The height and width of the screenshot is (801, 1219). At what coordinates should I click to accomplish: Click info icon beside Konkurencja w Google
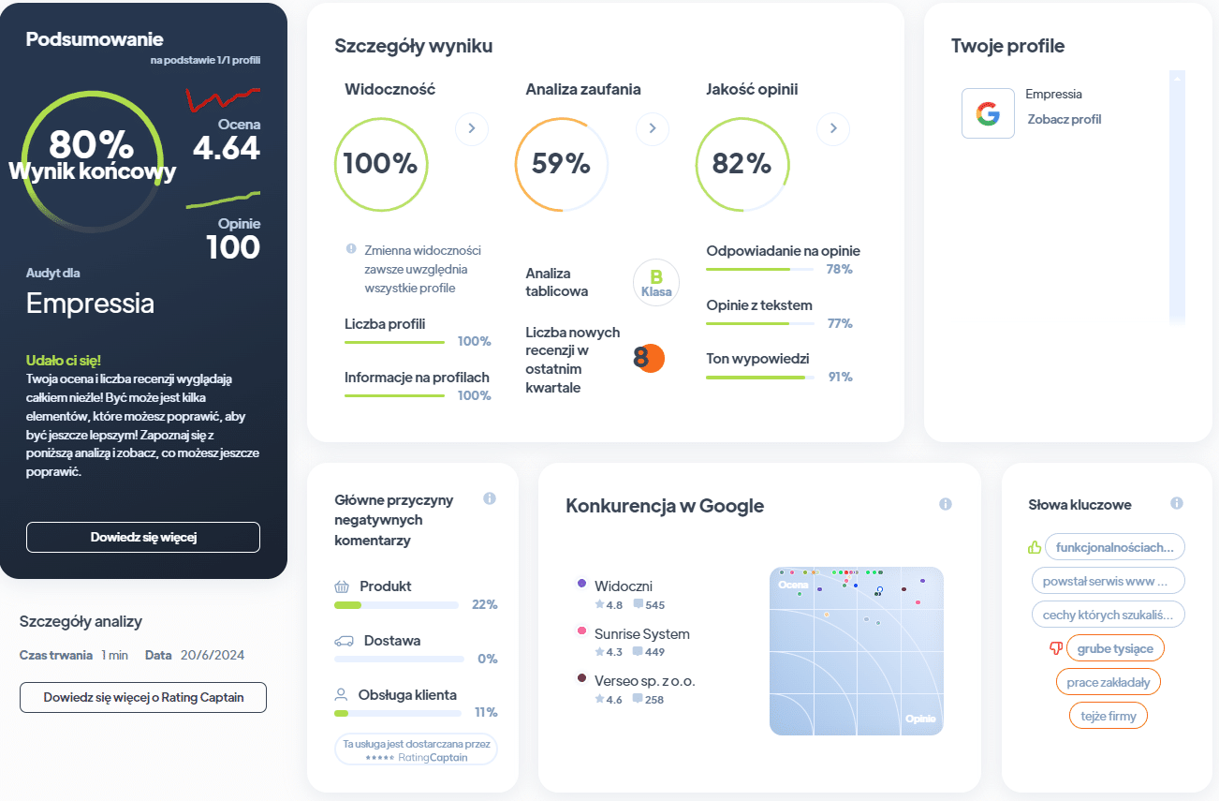pos(946,504)
